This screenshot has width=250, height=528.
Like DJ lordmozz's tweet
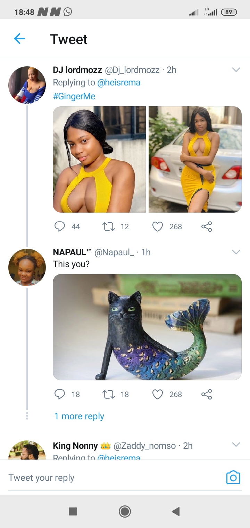coord(158,226)
